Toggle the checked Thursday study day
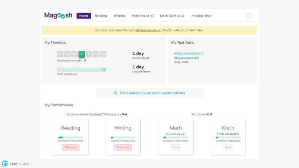 [82, 54]
